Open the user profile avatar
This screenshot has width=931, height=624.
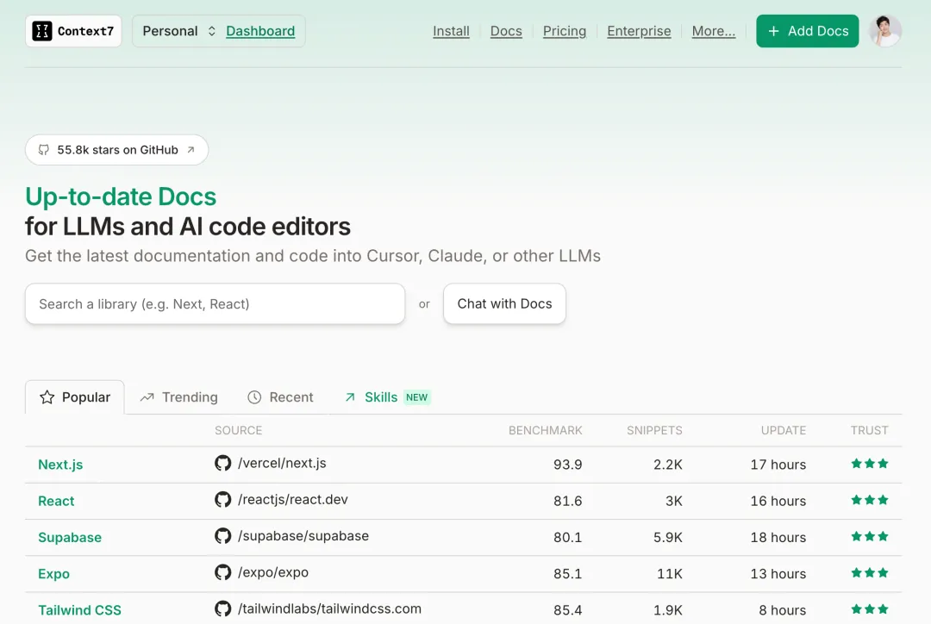(x=885, y=31)
